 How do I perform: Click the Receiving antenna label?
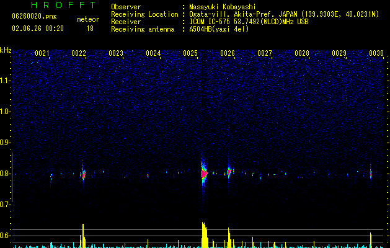click(143, 29)
